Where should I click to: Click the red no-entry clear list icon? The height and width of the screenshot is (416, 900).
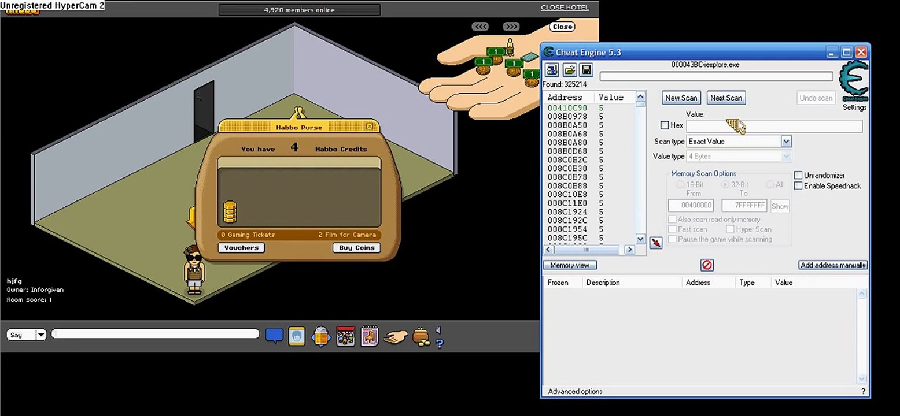707,265
